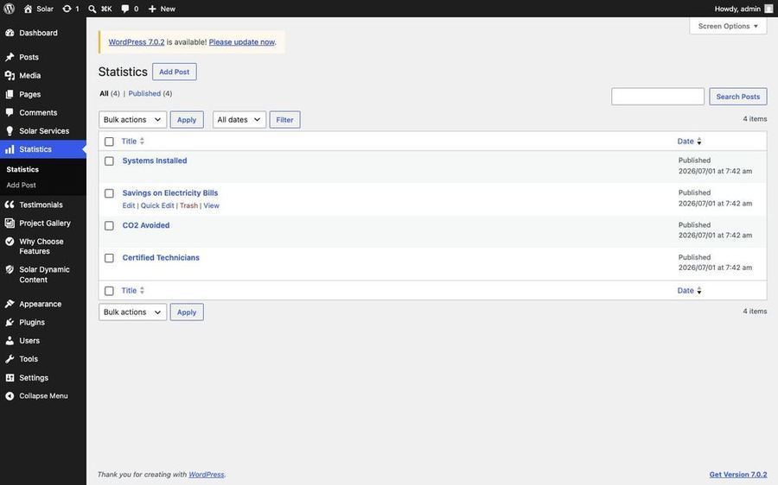
Task: Click the Search Posts button
Action: coord(738,97)
